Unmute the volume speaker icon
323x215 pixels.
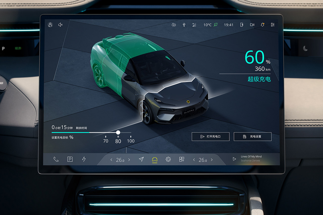pos(60,25)
